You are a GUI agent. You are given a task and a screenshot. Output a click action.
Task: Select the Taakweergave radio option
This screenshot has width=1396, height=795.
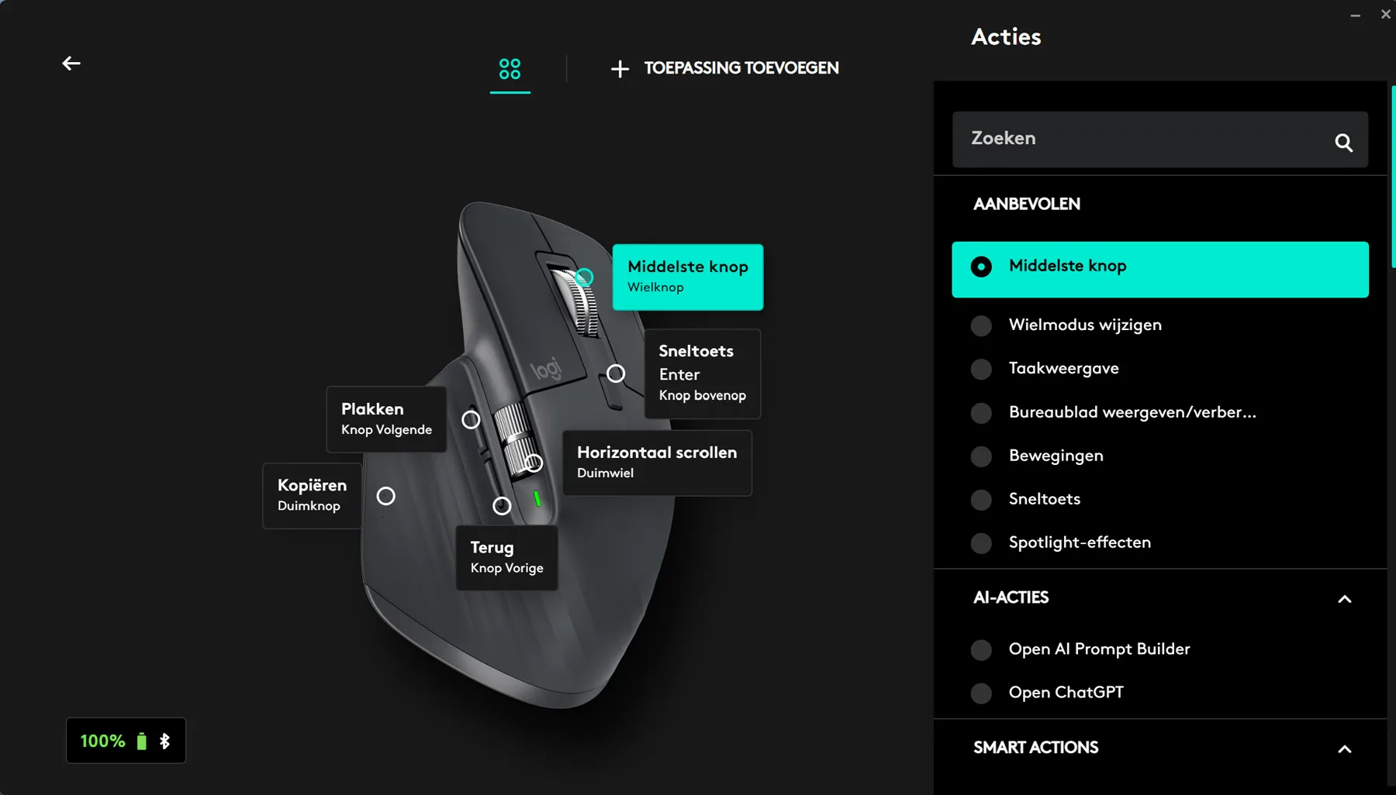(x=981, y=369)
